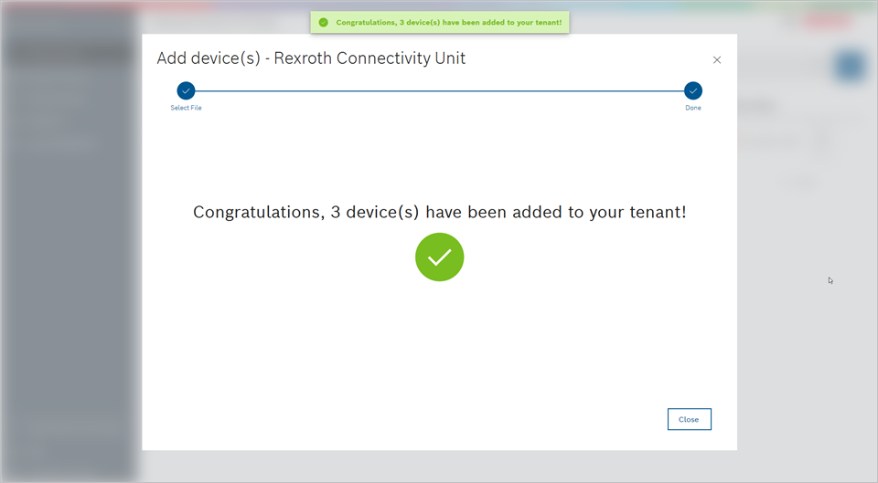Click the large green success checkmark
This screenshot has height=483, width=878.
440,257
